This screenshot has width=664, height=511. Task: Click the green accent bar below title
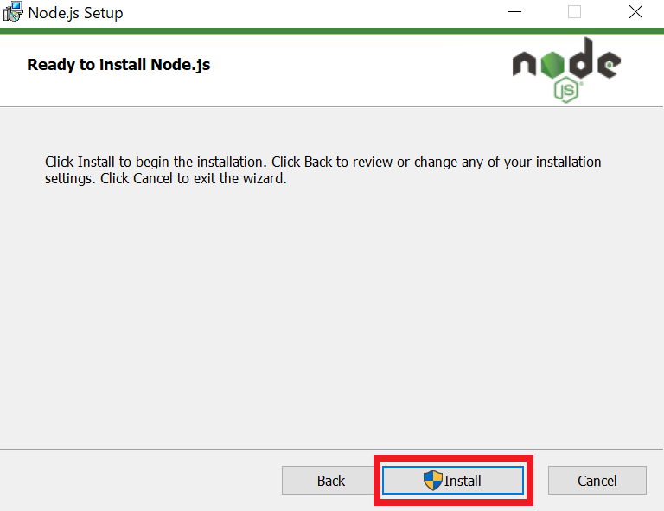tap(332, 31)
